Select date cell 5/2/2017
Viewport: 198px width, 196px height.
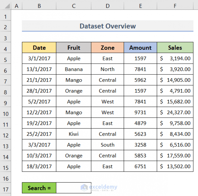pyautogui.click(x=39, y=101)
